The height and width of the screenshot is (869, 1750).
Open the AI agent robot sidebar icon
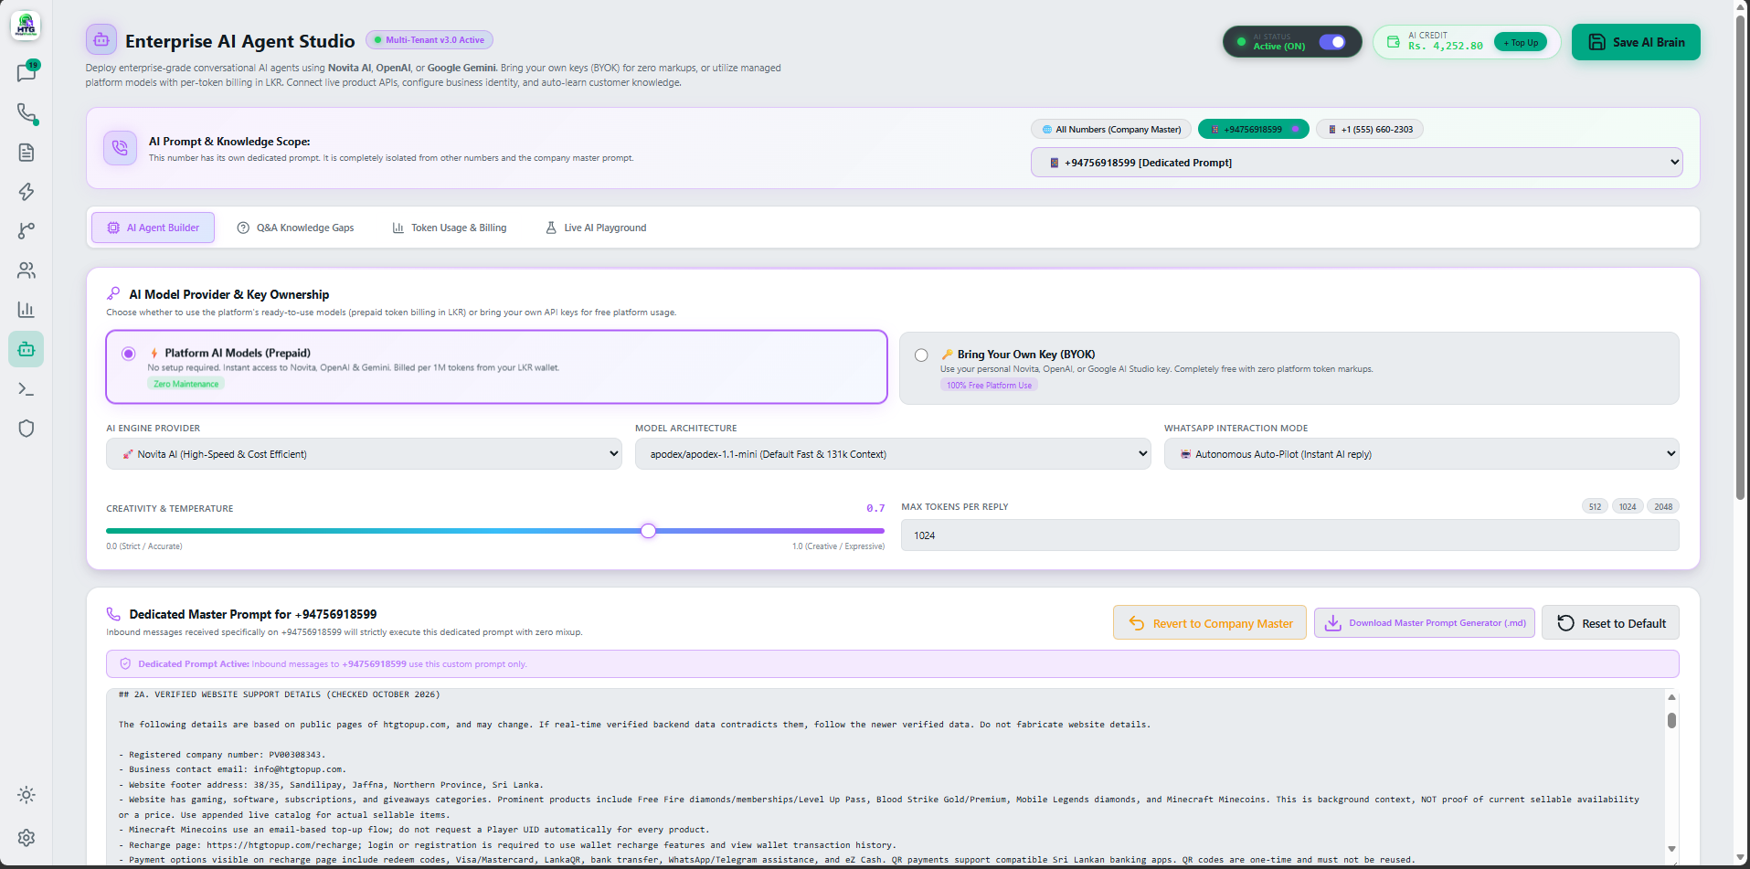pyautogui.click(x=27, y=349)
